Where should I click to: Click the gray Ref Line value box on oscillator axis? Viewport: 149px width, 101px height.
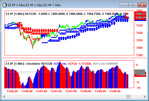[x=140, y=72]
